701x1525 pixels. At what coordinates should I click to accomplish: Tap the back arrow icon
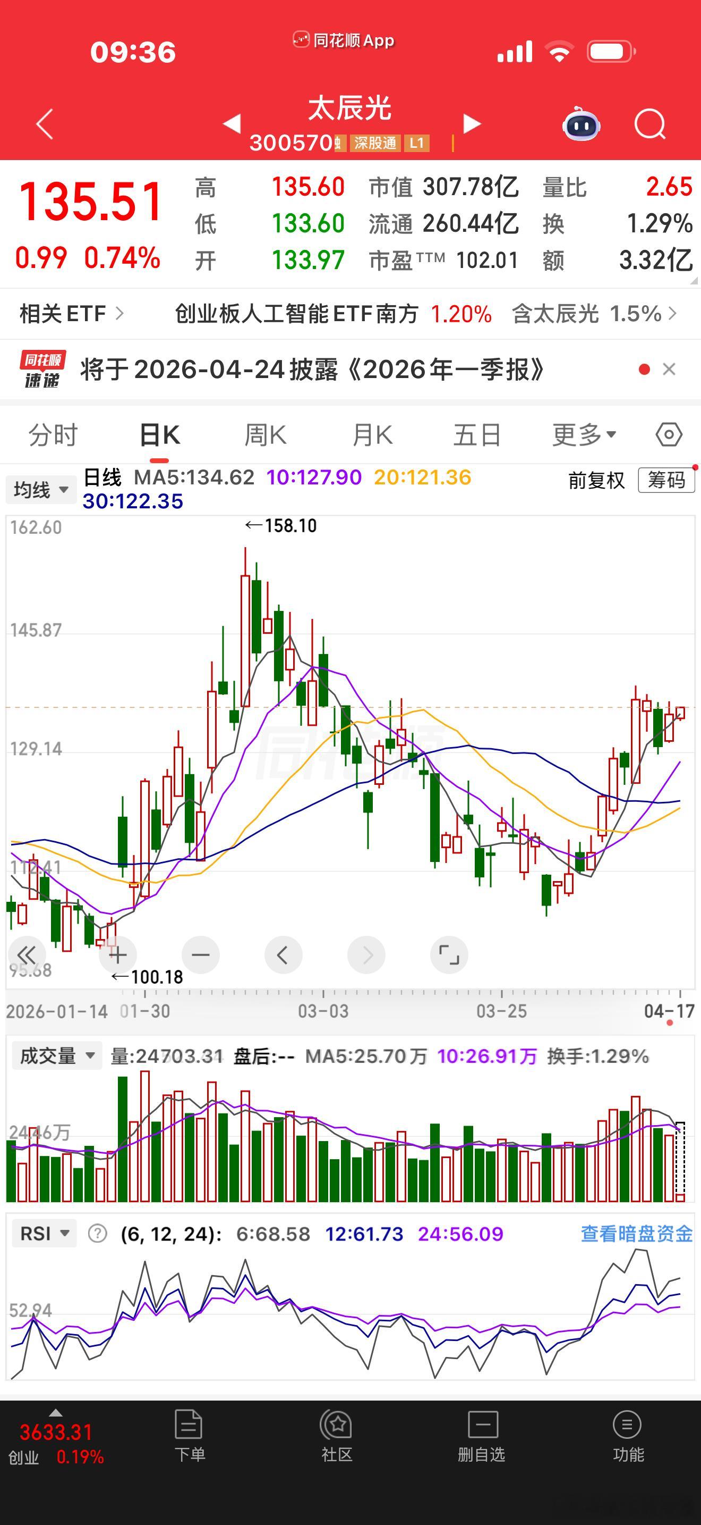pyautogui.click(x=45, y=124)
